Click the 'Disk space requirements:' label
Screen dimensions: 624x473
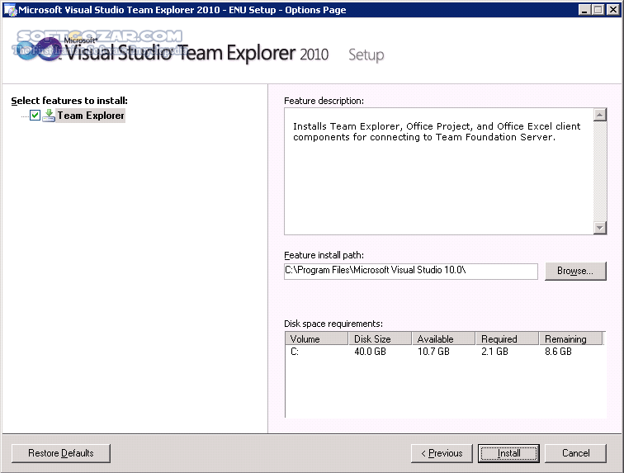pyautogui.click(x=333, y=324)
